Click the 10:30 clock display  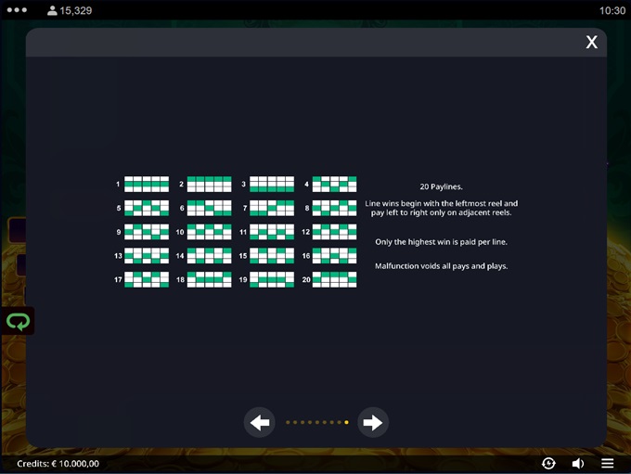[x=612, y=10]
